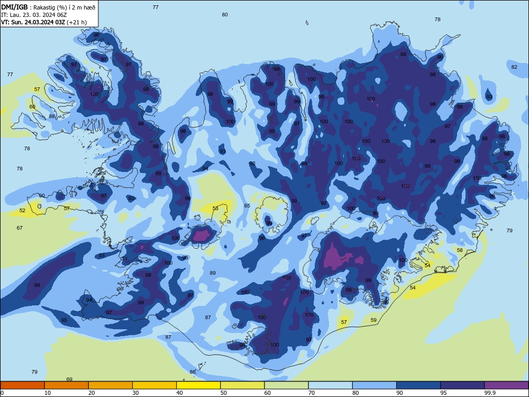529x397 pixels.
Task: Click the '40' legend tick label
Action: point(179,393)
